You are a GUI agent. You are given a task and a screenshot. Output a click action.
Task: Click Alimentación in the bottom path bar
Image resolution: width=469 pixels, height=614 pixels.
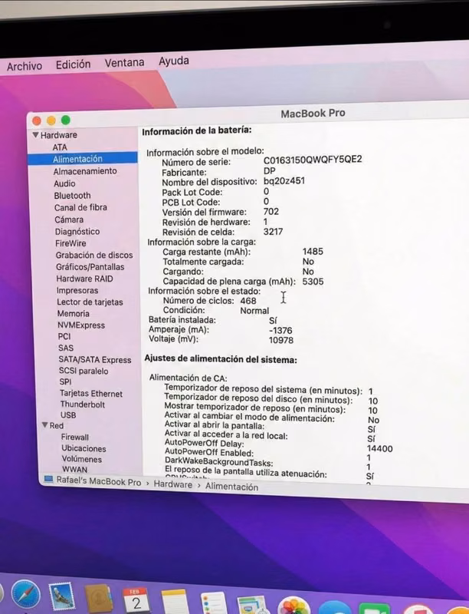[x=231, y=487]
